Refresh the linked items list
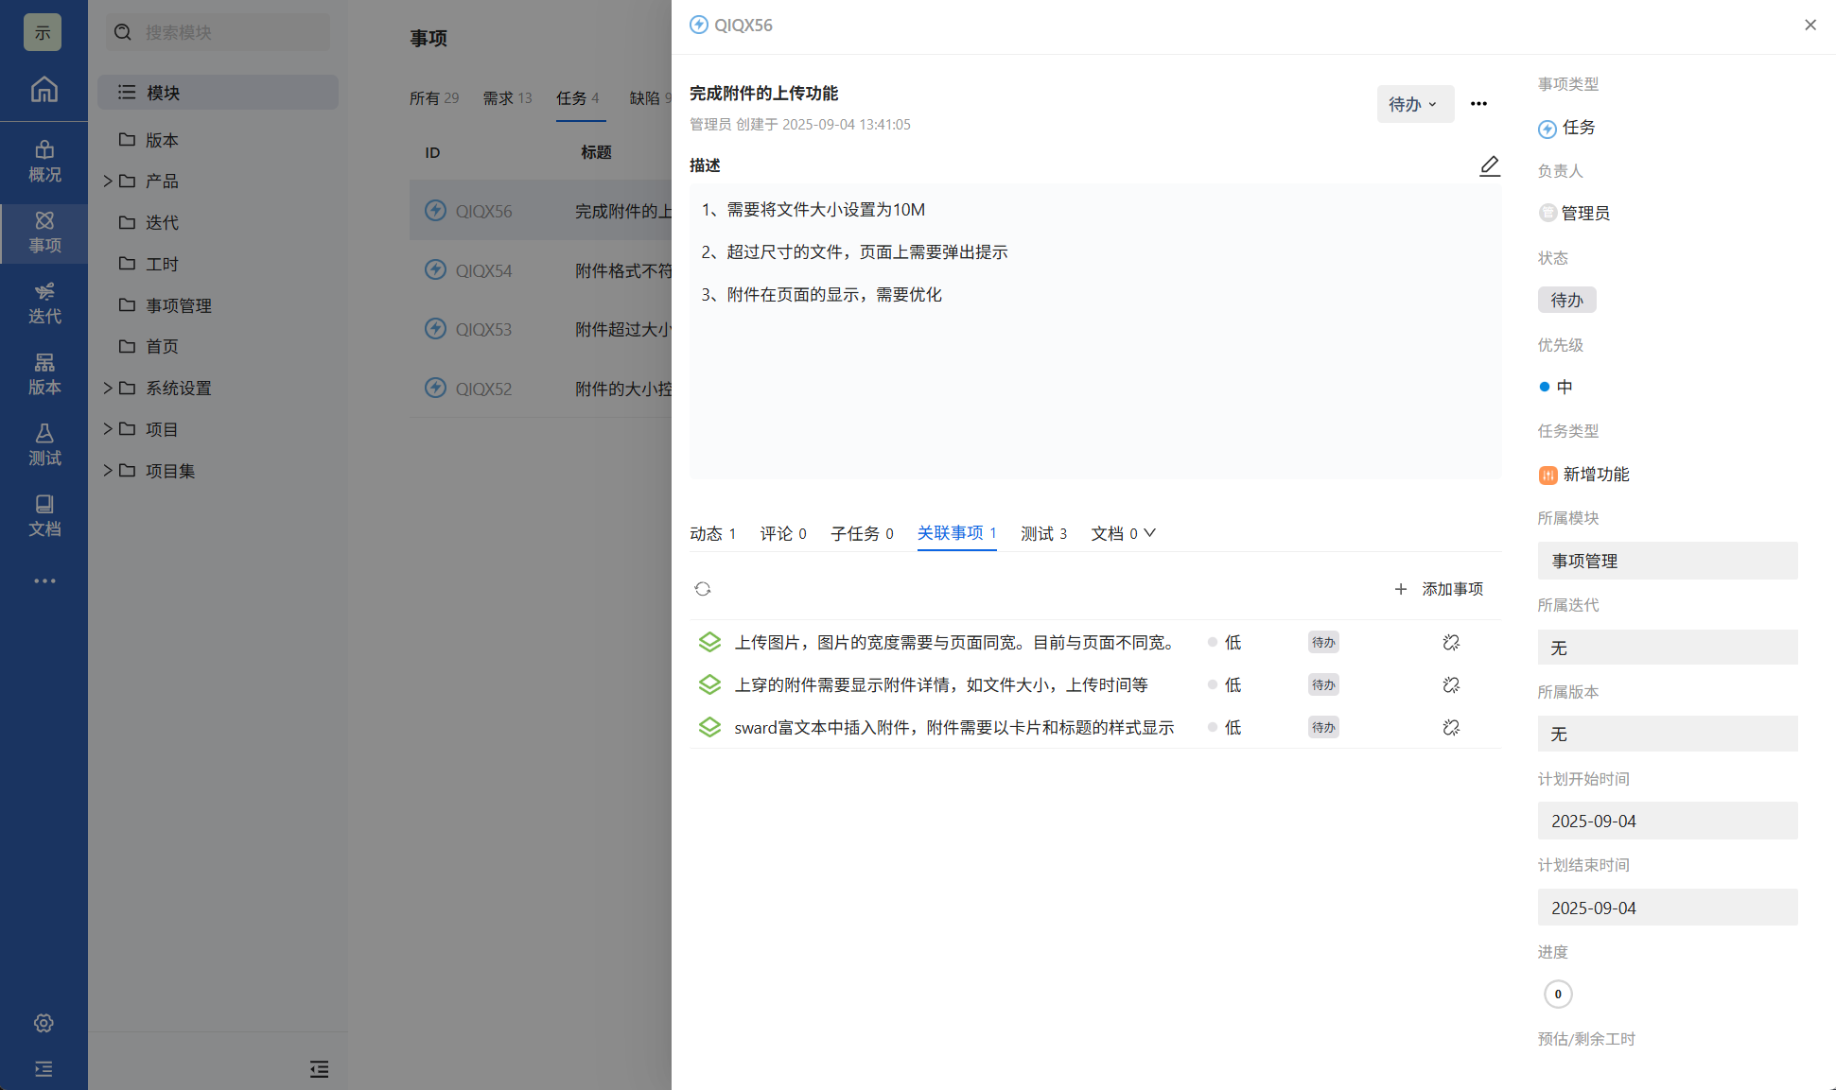 702,589
